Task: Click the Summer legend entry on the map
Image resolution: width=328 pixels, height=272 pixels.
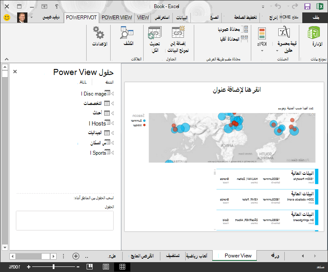Action: coord(138,120)
